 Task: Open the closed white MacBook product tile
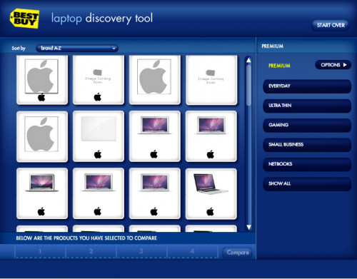[99, 136]
